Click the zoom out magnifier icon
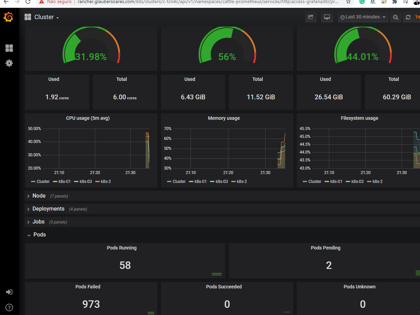This screenshot has width=420, height=315. click(x=395, y=17)
